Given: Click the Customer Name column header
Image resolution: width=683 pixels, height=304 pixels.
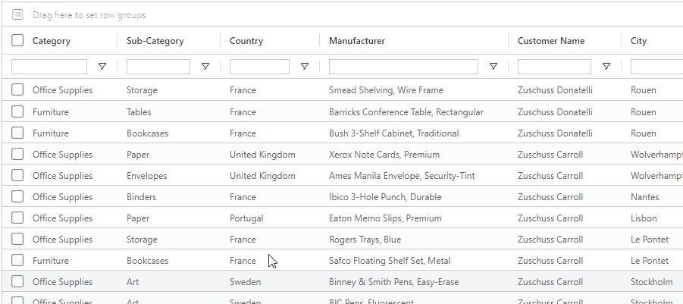Looking at the screenshot, I should tap(551, 41).
